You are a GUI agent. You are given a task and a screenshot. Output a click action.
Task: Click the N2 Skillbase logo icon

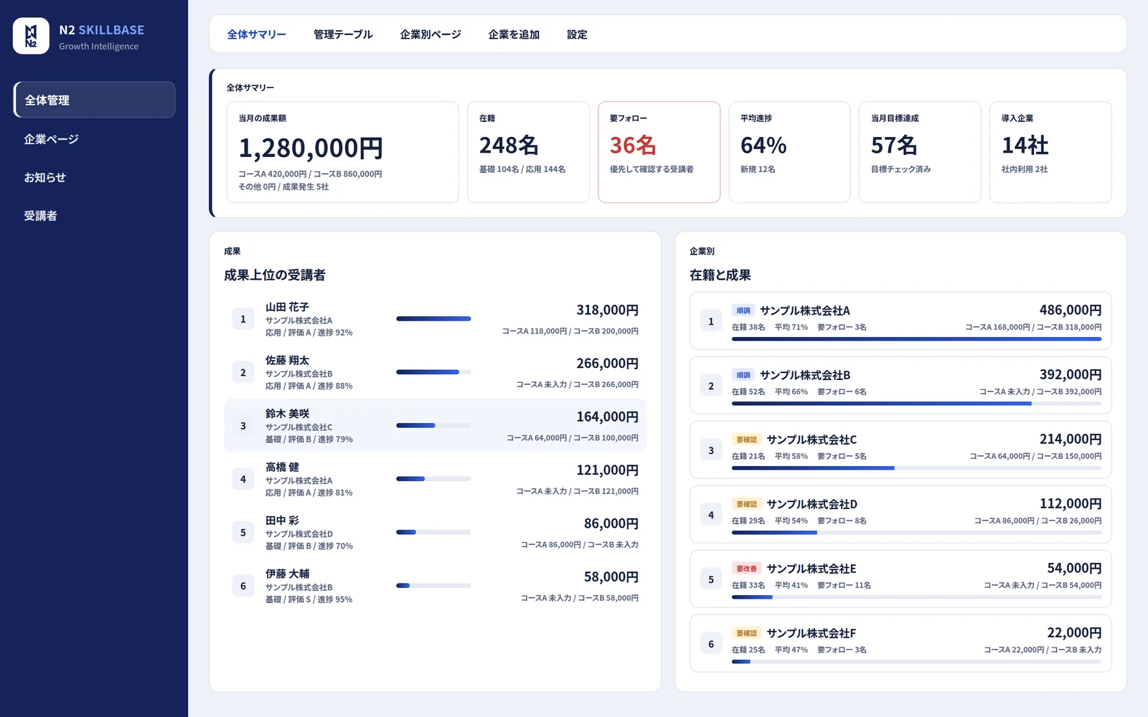click(31, 36)
